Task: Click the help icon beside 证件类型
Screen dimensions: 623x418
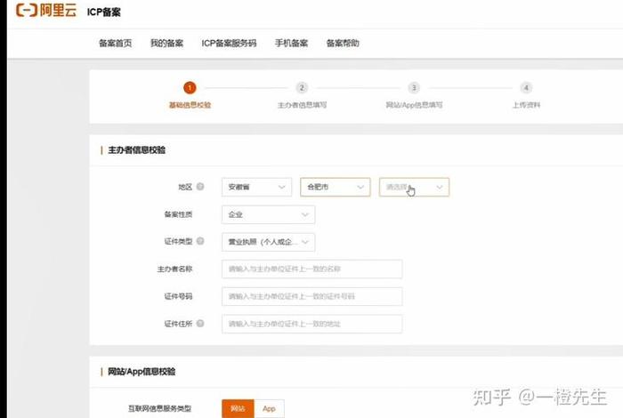Action: coord(200,241)
